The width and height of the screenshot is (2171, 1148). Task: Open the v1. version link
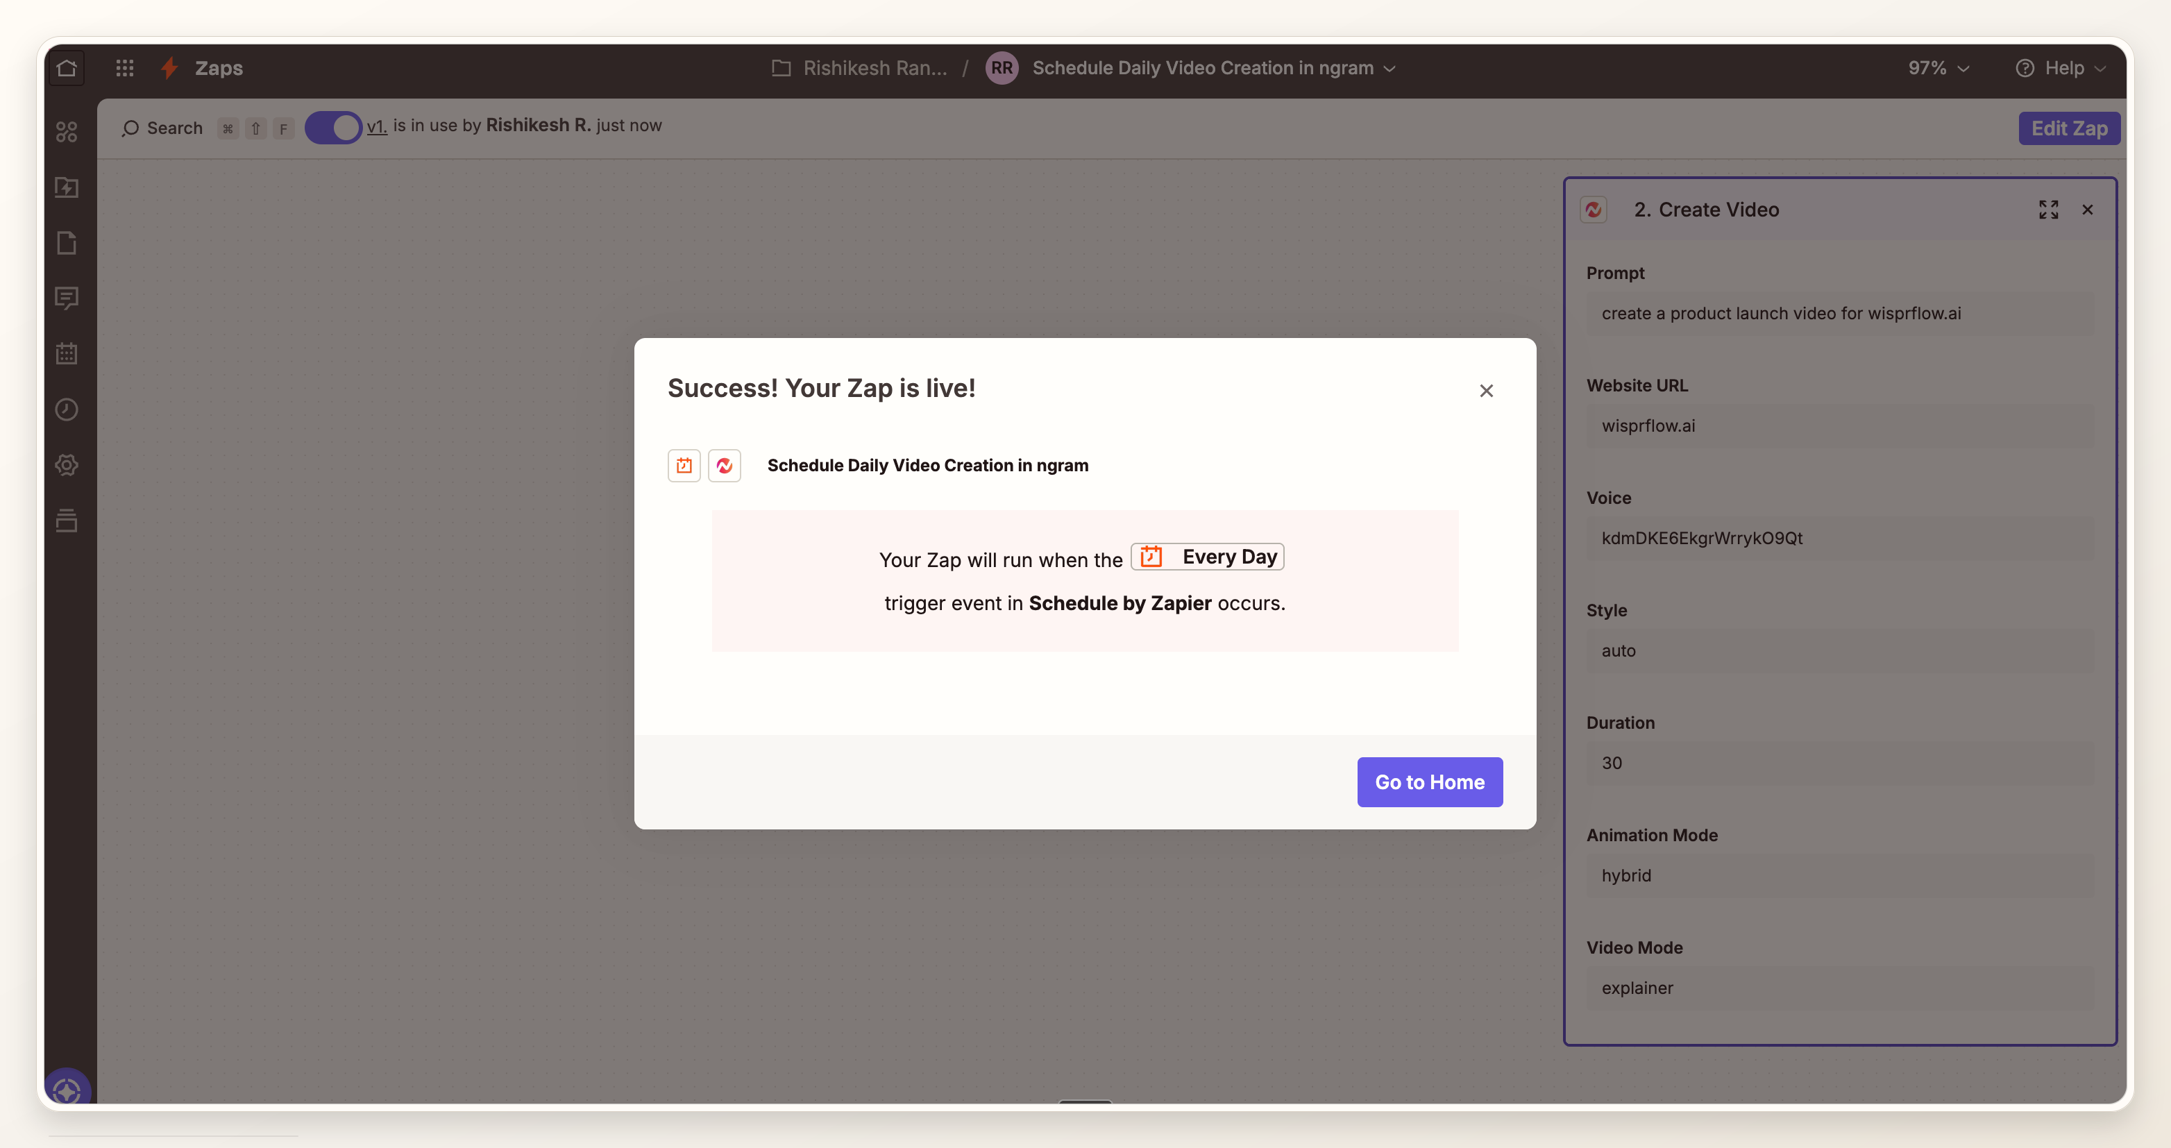(376, 126)
